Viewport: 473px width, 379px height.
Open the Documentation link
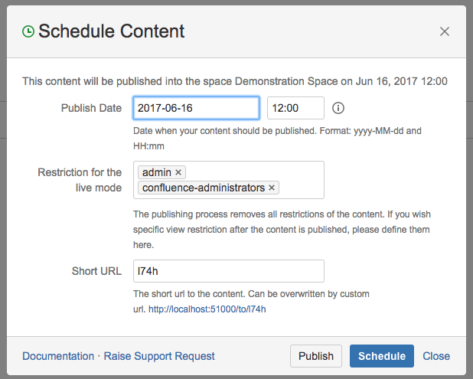click(57, 356)
